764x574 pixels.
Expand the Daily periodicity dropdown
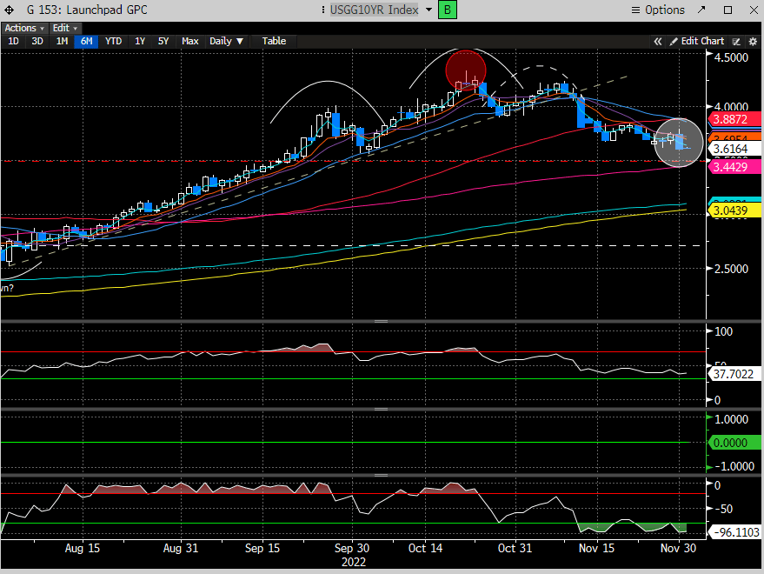(x=227, y=41)
